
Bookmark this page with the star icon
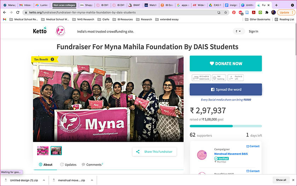(x=226, y=12)
